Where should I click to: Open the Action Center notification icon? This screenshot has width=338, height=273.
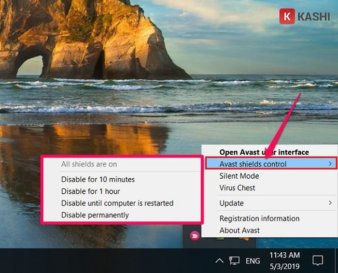pos(318,261)
